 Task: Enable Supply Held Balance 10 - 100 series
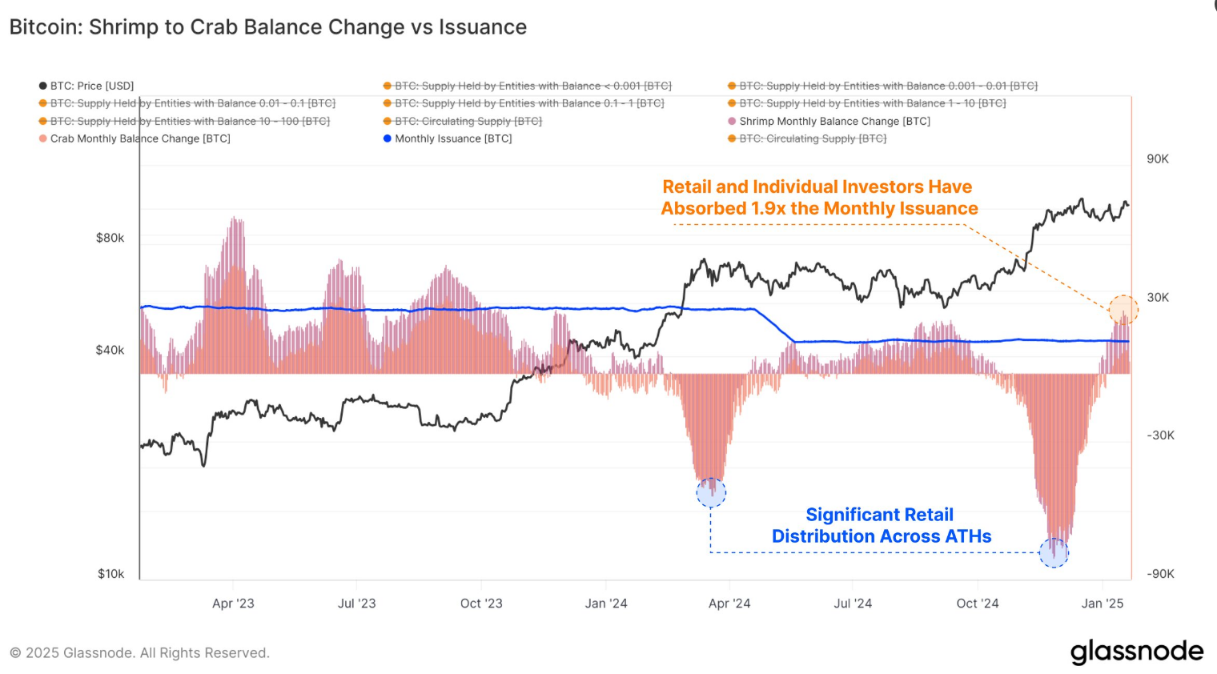(x=184, y=122)
